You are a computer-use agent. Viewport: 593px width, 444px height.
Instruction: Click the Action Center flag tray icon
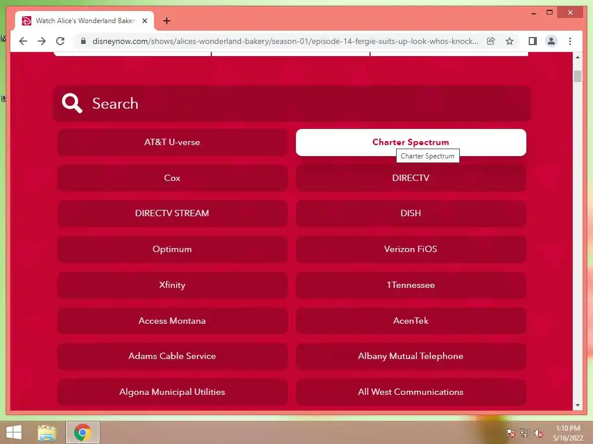point(510,432)
